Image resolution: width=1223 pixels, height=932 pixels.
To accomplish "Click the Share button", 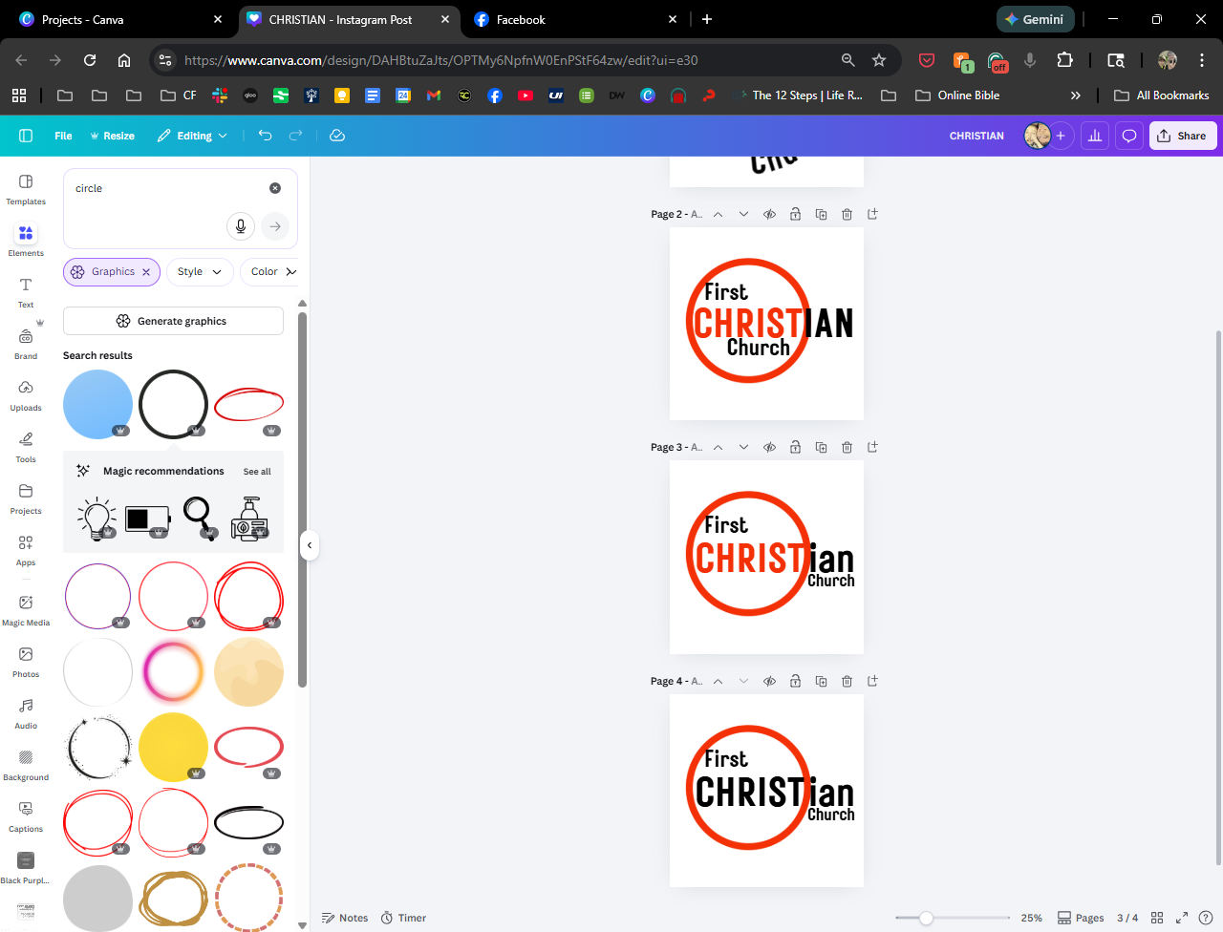I will coord(1182,136).
